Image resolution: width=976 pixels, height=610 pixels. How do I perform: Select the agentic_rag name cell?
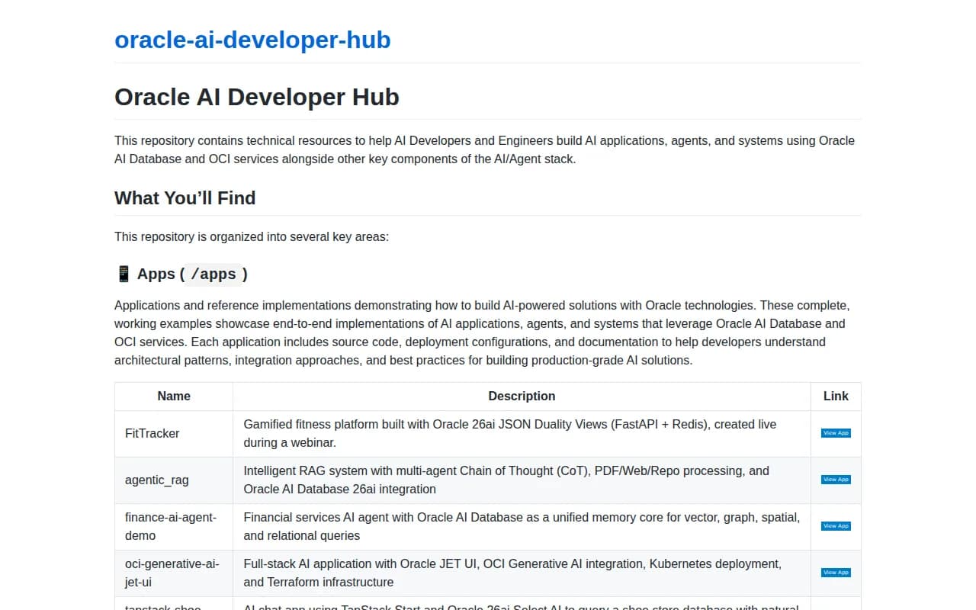pos(174,480)
